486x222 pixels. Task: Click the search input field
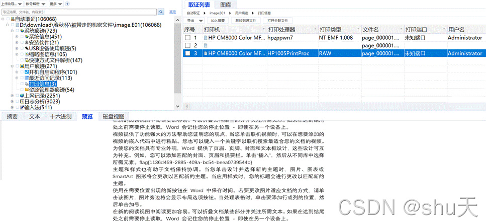pyautogui.click(x=79, y=12)
